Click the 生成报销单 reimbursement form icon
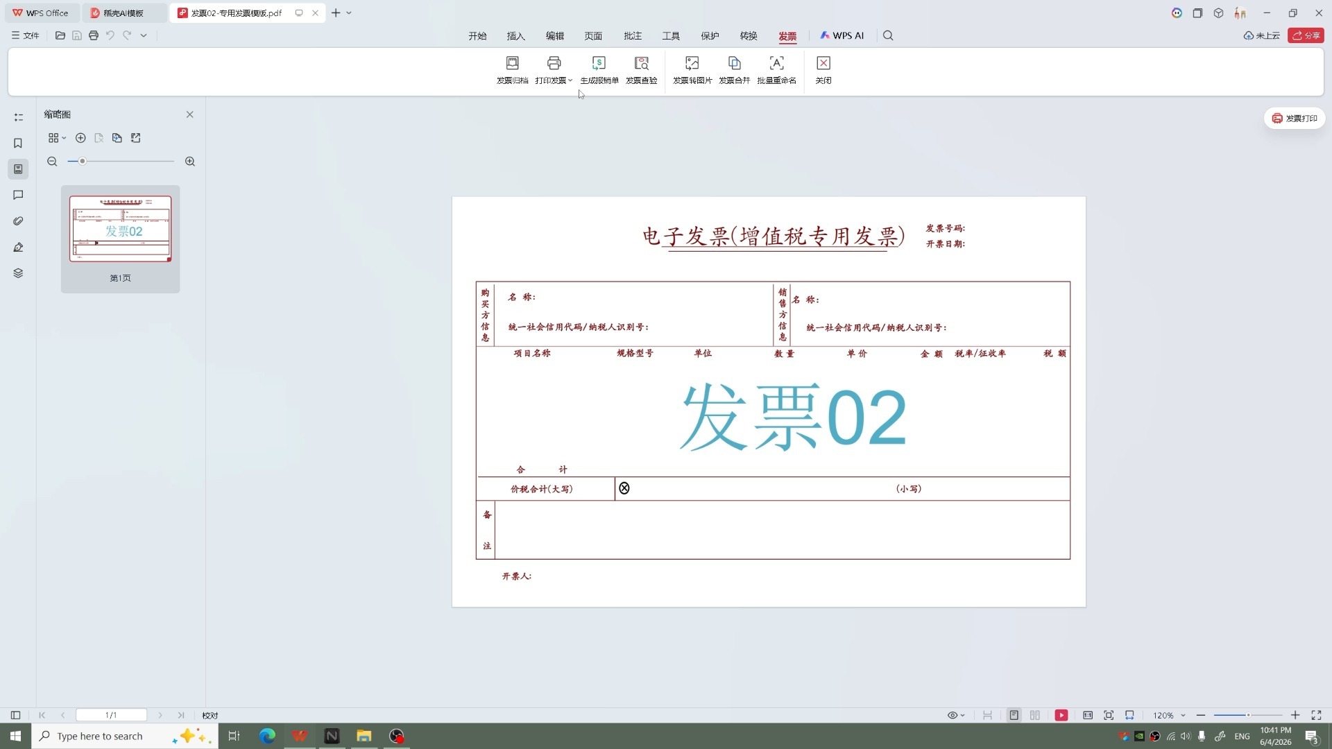Viewport: 1332px width, 749px height. (599, 70)
